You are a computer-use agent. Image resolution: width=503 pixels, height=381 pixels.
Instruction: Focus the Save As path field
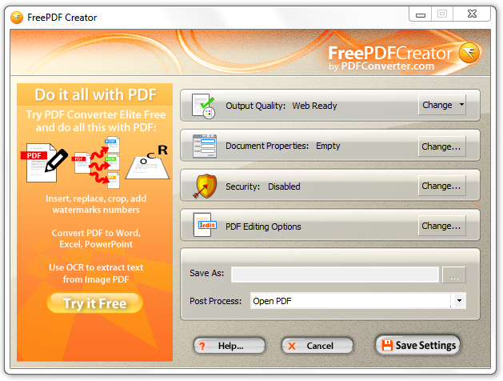tap(335, 275)
